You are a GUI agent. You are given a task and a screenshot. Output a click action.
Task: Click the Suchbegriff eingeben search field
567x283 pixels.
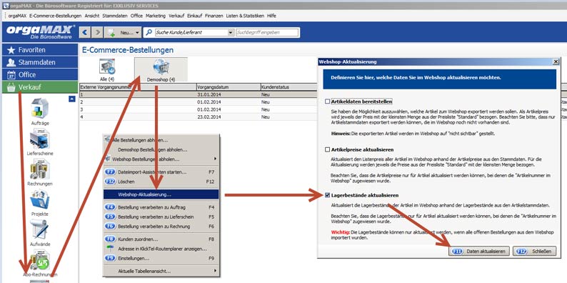[x=268, y=33]
